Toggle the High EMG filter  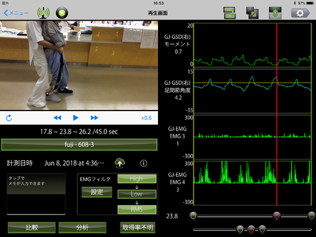point(137,179)
